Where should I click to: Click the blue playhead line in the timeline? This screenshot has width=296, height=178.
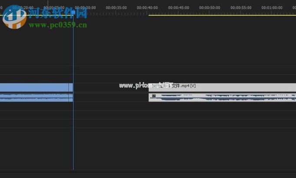(73, 130)
